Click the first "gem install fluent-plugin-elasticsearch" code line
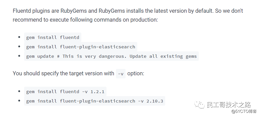Screen dimensions: 259x116 81,47
